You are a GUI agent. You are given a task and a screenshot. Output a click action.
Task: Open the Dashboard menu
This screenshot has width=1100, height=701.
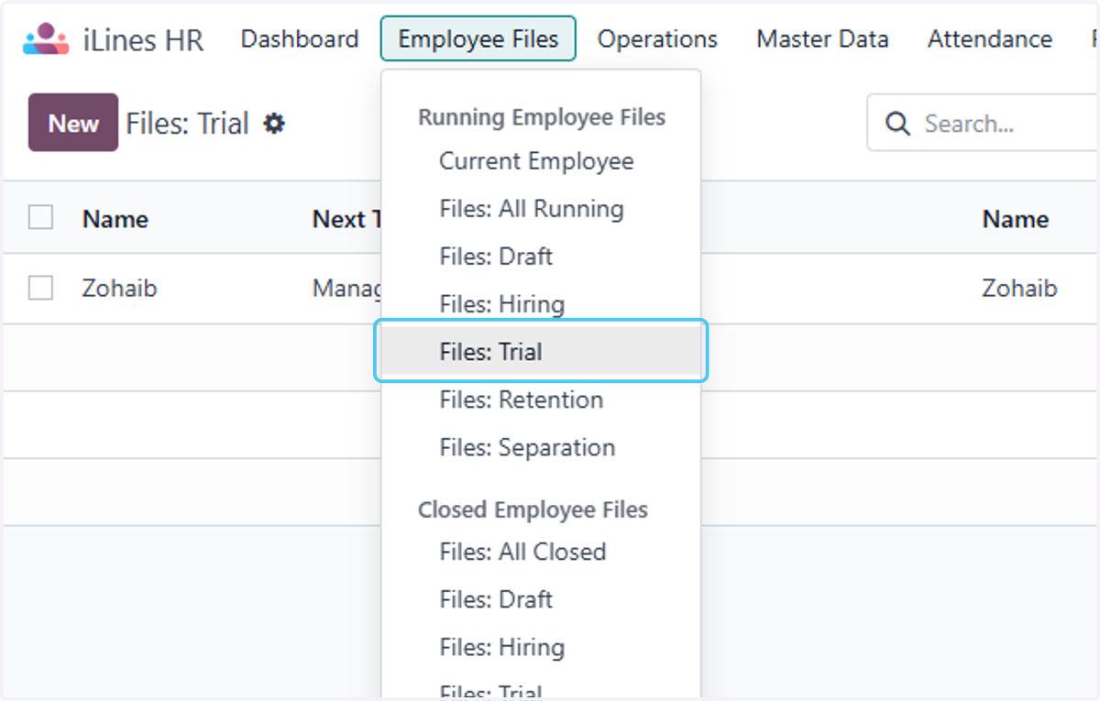[x=300, y=38]
